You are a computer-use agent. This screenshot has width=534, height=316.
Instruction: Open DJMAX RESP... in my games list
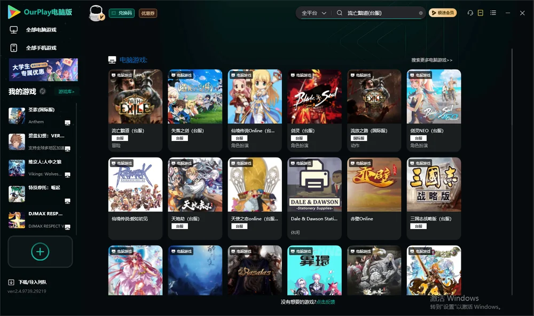(x=40, y=220)
